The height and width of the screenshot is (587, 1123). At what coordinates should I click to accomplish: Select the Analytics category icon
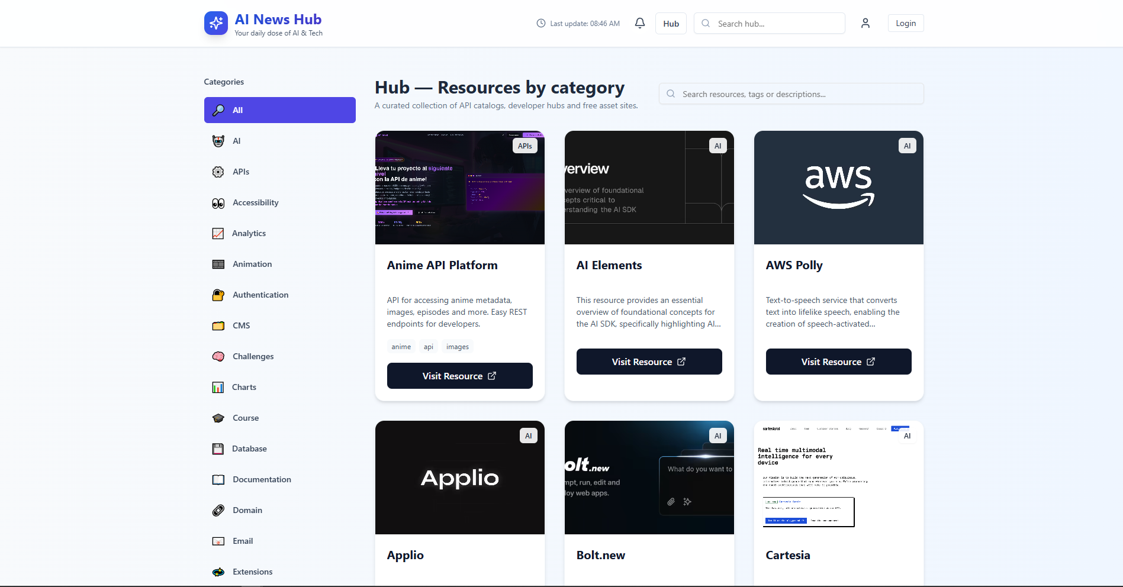pyautogui.click(x=218, y=233)
